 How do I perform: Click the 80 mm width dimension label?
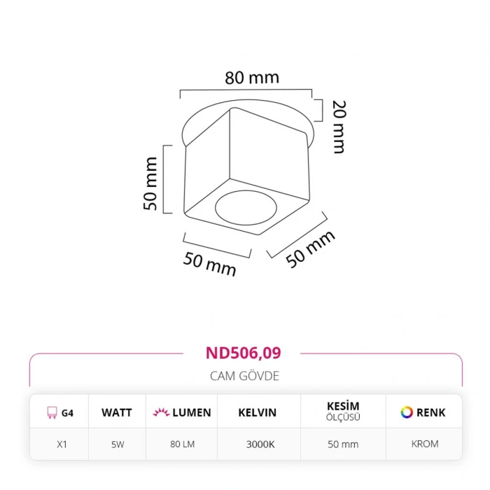(x=251, y=78)
